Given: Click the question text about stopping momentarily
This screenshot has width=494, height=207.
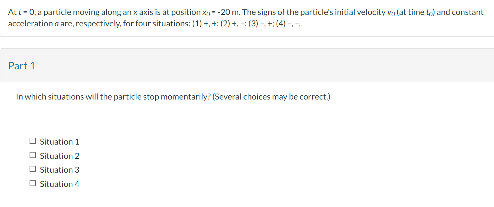Looking at the screenshot, I should (x=173, y=96).
